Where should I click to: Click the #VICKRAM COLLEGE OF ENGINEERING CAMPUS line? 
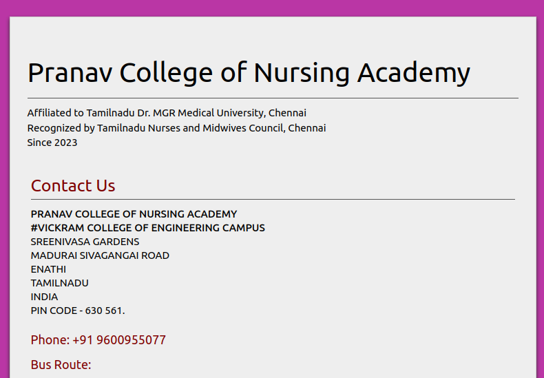point(148,228)
